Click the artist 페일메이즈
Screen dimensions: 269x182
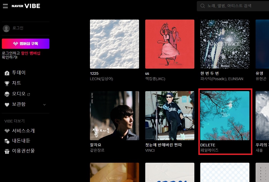(209, 150)
